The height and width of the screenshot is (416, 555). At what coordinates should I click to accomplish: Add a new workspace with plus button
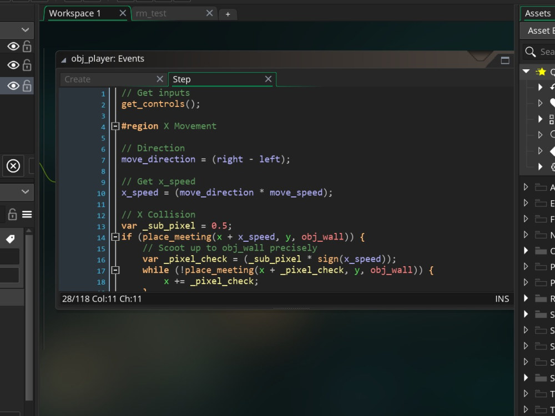point(228,14)
